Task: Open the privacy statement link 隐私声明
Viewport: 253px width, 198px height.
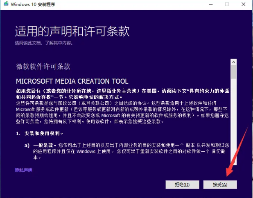Action: [24, 170]
